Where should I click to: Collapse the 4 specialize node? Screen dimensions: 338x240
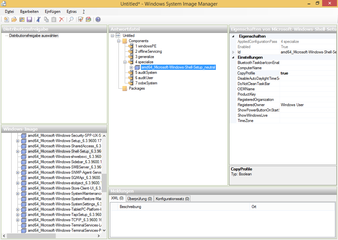(x=125, y=62)
